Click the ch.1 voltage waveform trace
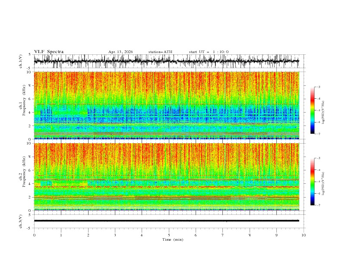 click(x=166, y=61)
